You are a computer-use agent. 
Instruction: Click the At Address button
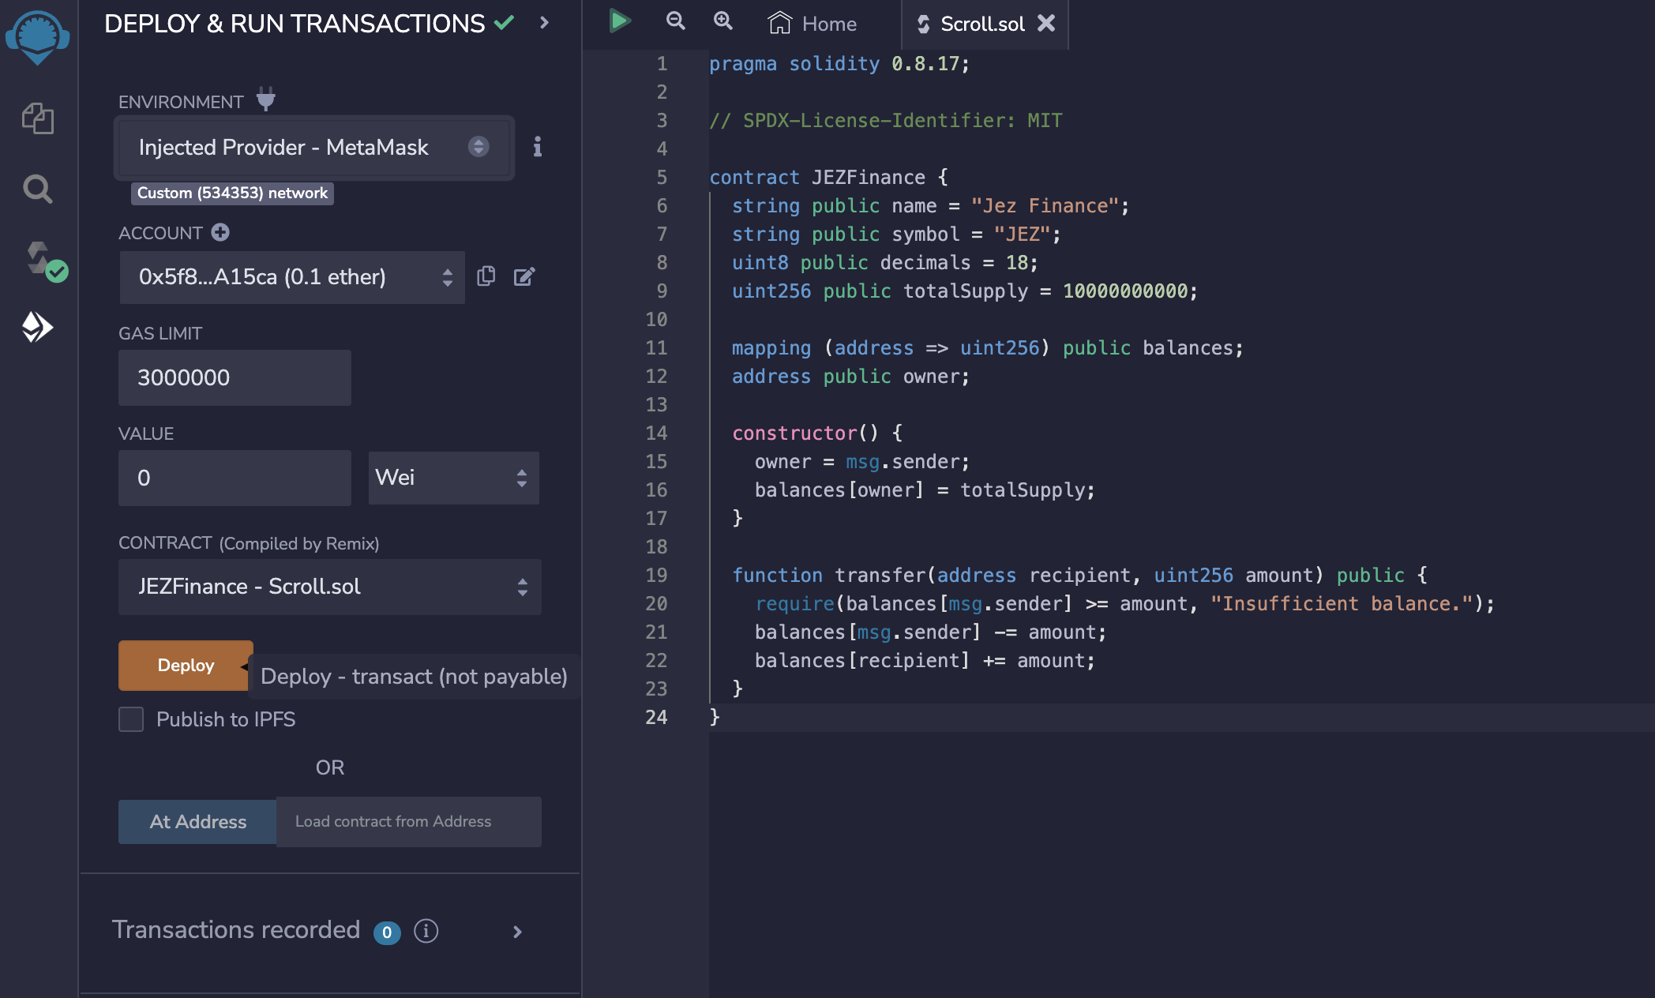(197, 822)
